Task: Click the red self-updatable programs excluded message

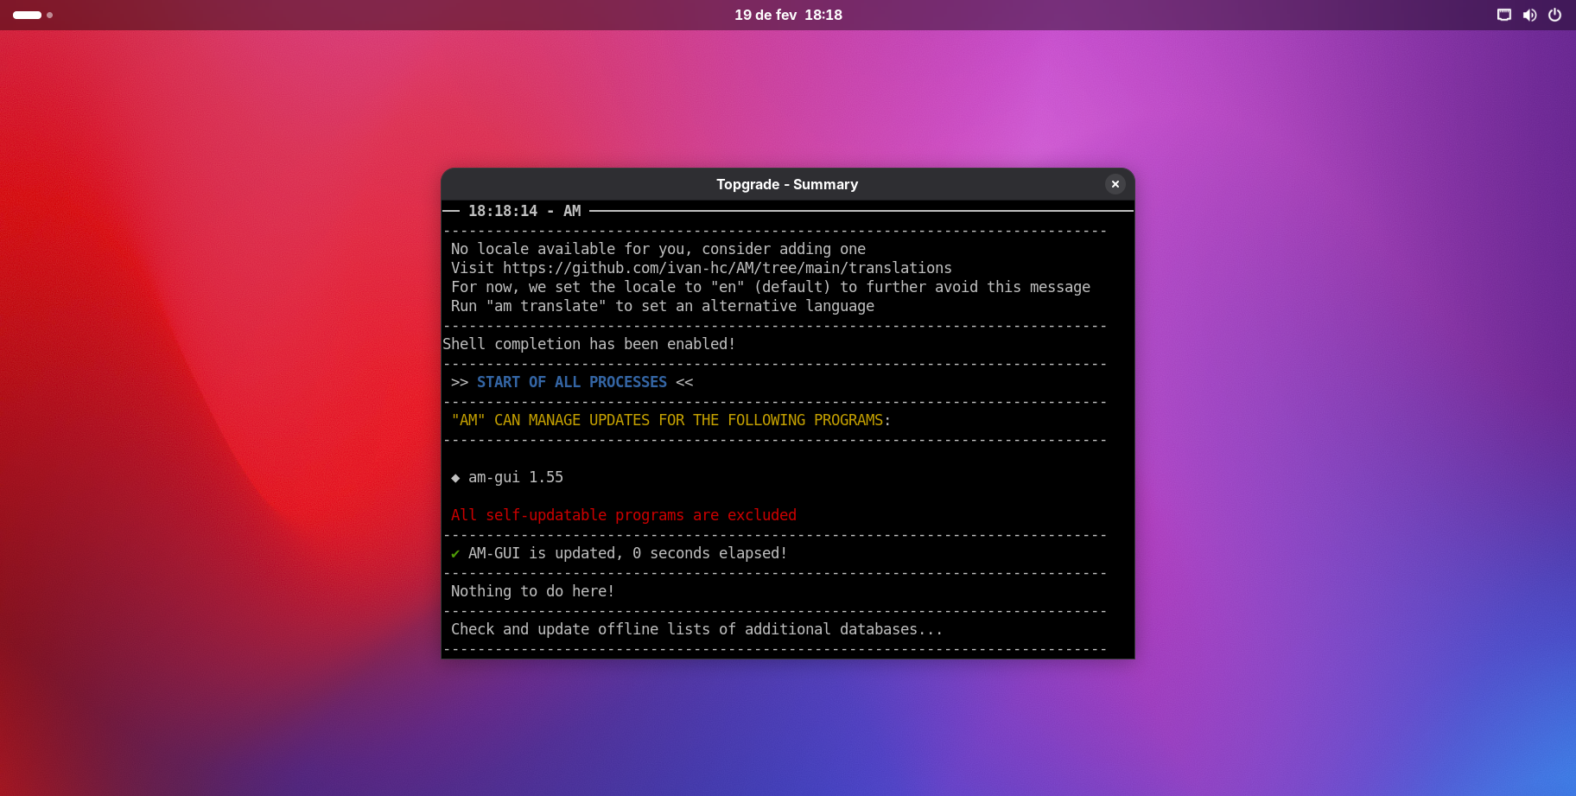Action: tap(623, 515)
